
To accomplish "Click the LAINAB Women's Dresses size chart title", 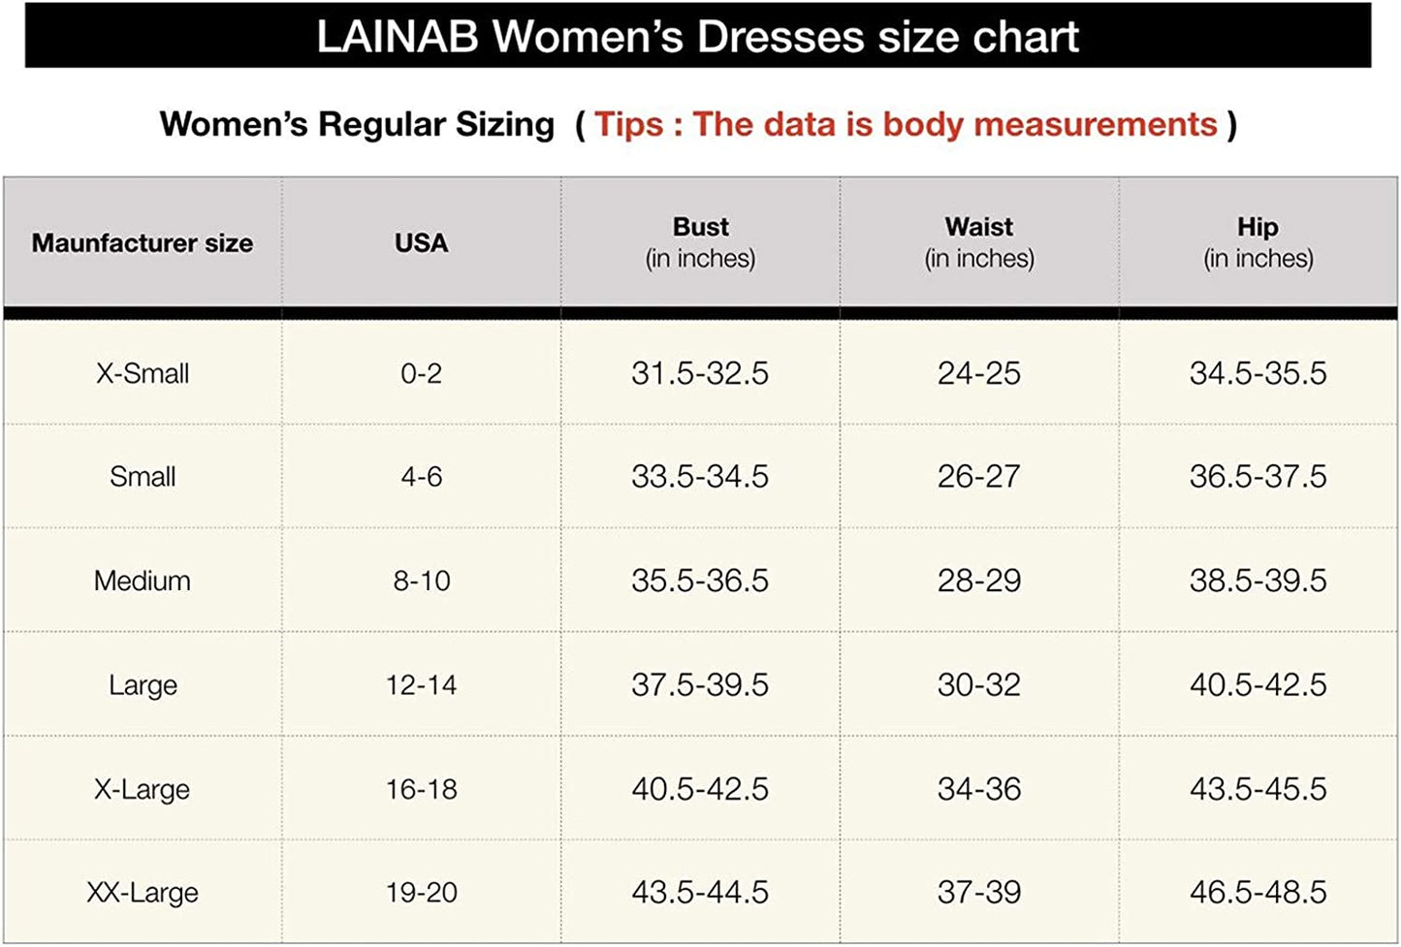I will [x=697, y=37].
